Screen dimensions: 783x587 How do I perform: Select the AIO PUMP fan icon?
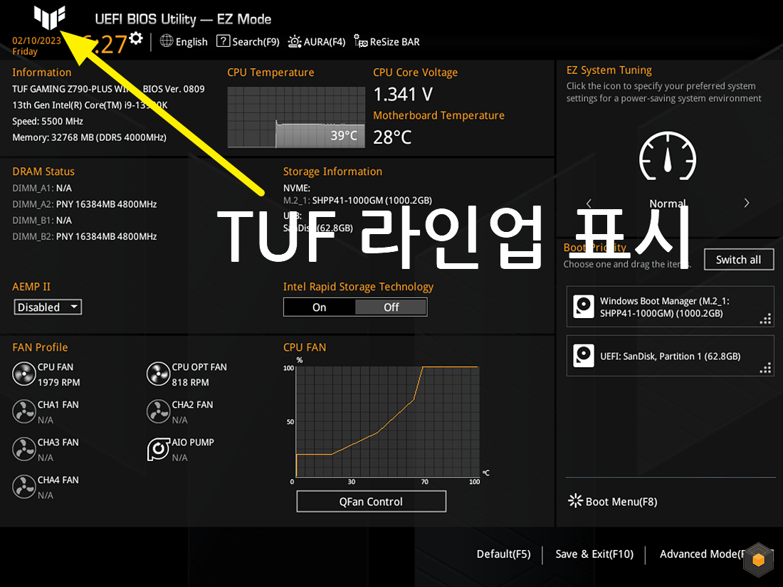pos(158,449)
